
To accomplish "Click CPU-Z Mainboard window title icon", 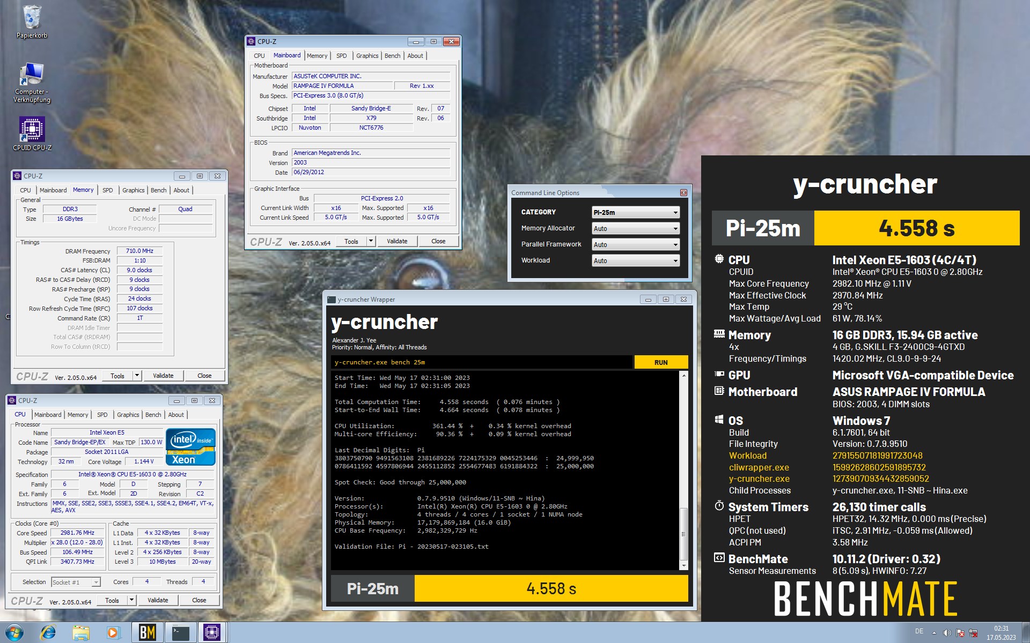I will (251, 41).
